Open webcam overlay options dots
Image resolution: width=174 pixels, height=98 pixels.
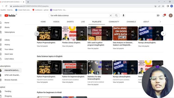click(157, 67)
